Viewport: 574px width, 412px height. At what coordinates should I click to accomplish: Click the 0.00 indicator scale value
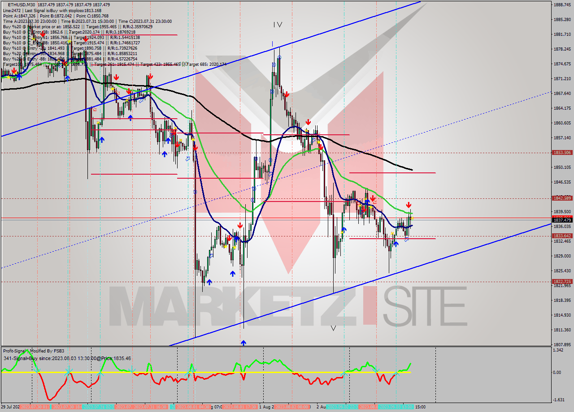coord(557,373)
